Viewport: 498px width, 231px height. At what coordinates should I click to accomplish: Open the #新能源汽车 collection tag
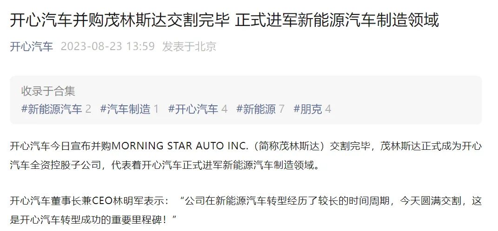pyautogui.click(x=52, y=109)
